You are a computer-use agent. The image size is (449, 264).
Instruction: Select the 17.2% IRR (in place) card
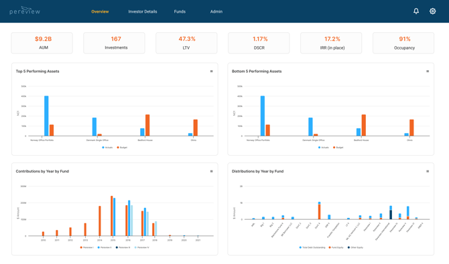coord(331,43)
